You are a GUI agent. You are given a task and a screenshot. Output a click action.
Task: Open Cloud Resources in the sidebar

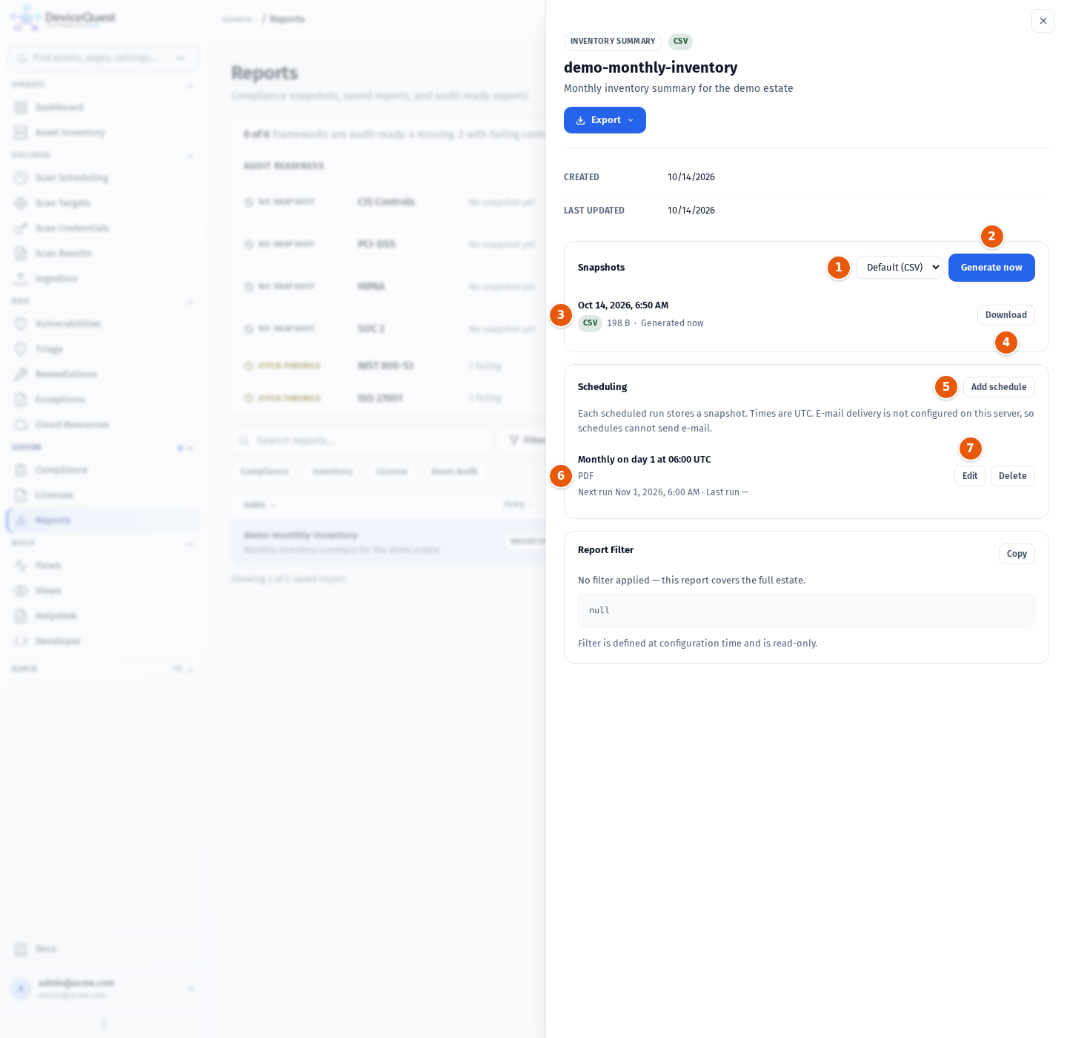pos(102,425)
